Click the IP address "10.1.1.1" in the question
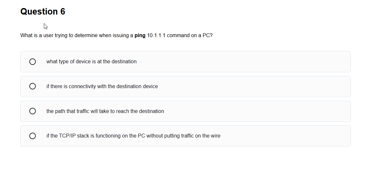Image resolution: width=375 pixels, height=174 pixels. pos(156,36)
